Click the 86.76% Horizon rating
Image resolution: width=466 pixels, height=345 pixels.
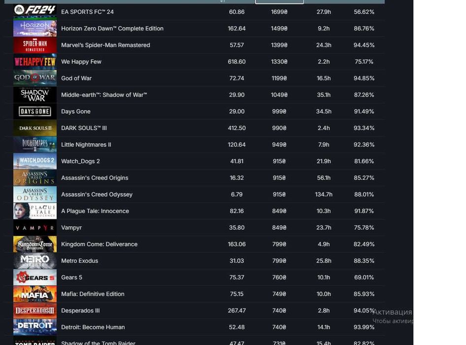364,29
